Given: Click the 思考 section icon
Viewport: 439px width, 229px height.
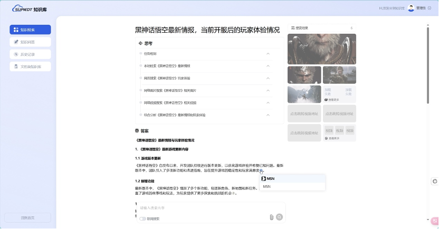Looking at the screenshot, I should click(140, 43).
